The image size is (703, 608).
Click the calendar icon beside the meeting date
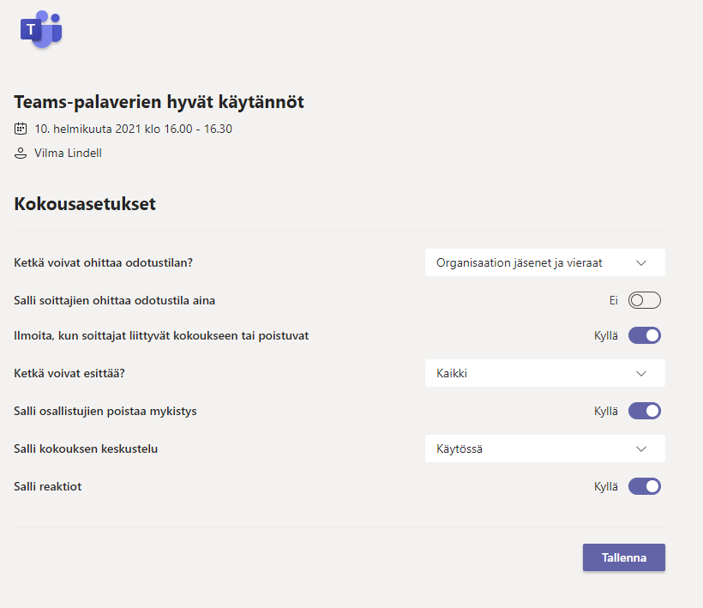point(21,129)
